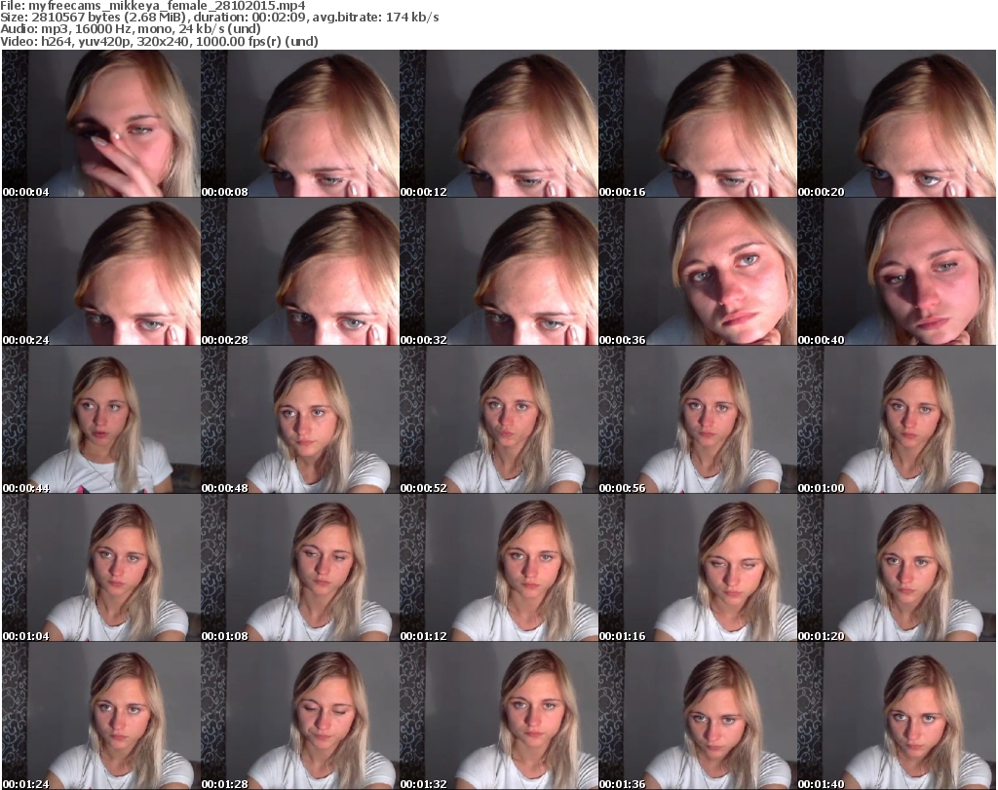
Task: Click the frame labeled 00:01:24
Action: (101, 716)
